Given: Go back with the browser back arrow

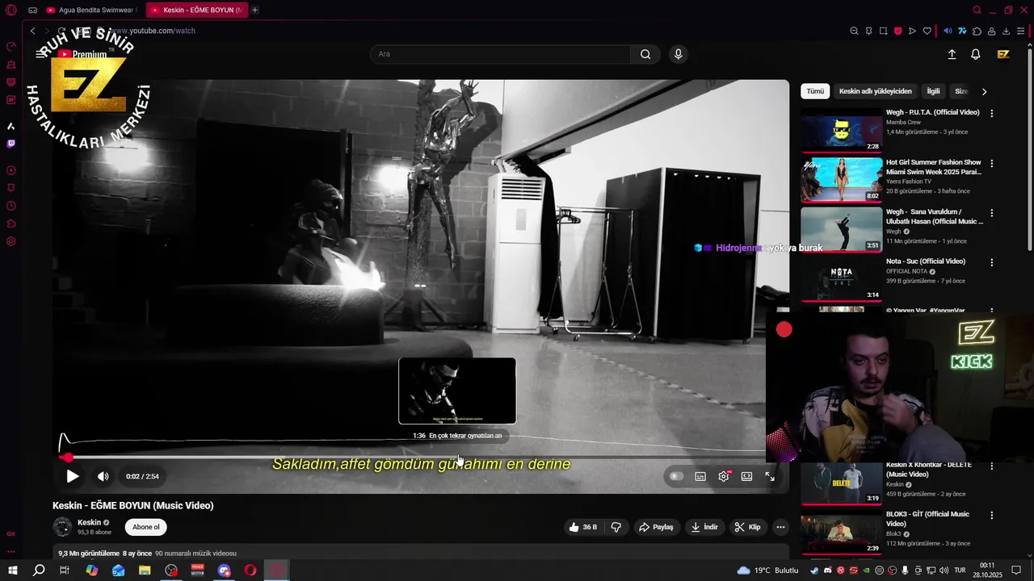Looking at the screenshot, I should click(x=33, y=31).
